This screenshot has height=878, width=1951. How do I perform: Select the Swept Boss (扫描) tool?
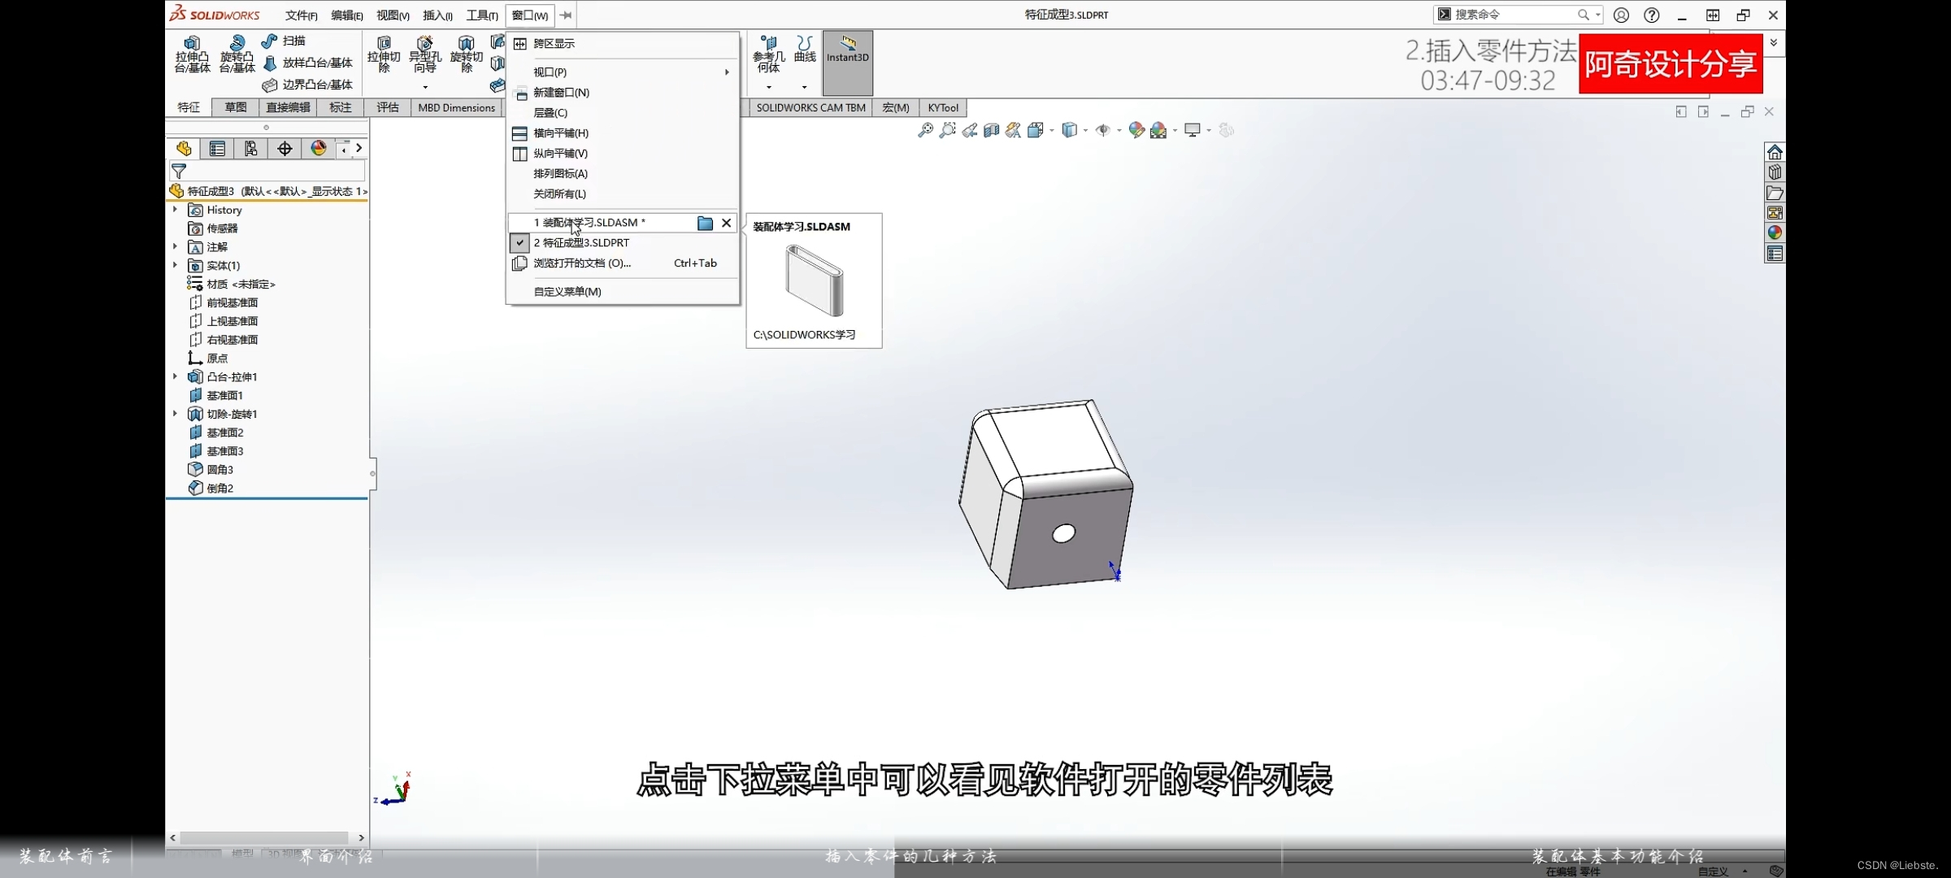(x=284, y=41)
